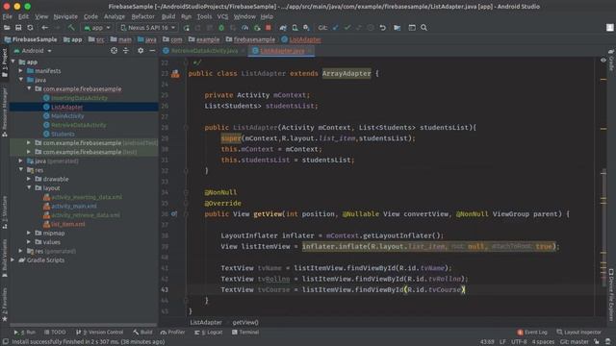Collapse the res folder

(x=21, y=170)
